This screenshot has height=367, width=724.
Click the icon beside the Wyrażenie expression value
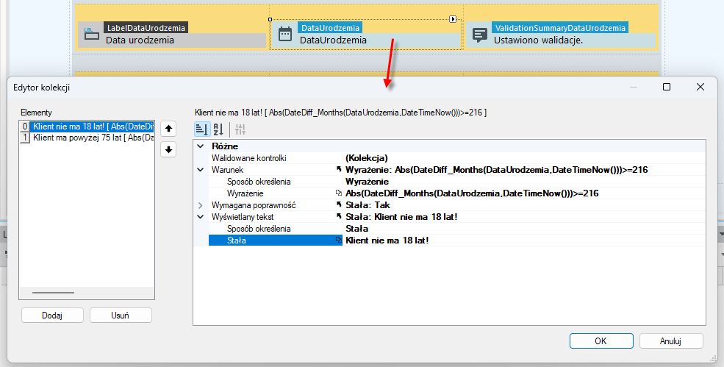click(x=339, y=193)
